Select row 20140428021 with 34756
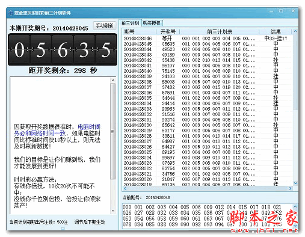 [x=208, y=174]
